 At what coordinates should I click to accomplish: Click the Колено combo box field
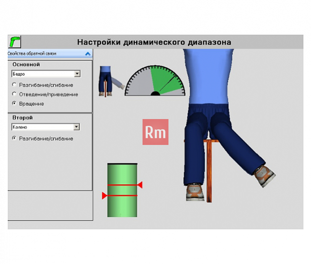[46, 127]
